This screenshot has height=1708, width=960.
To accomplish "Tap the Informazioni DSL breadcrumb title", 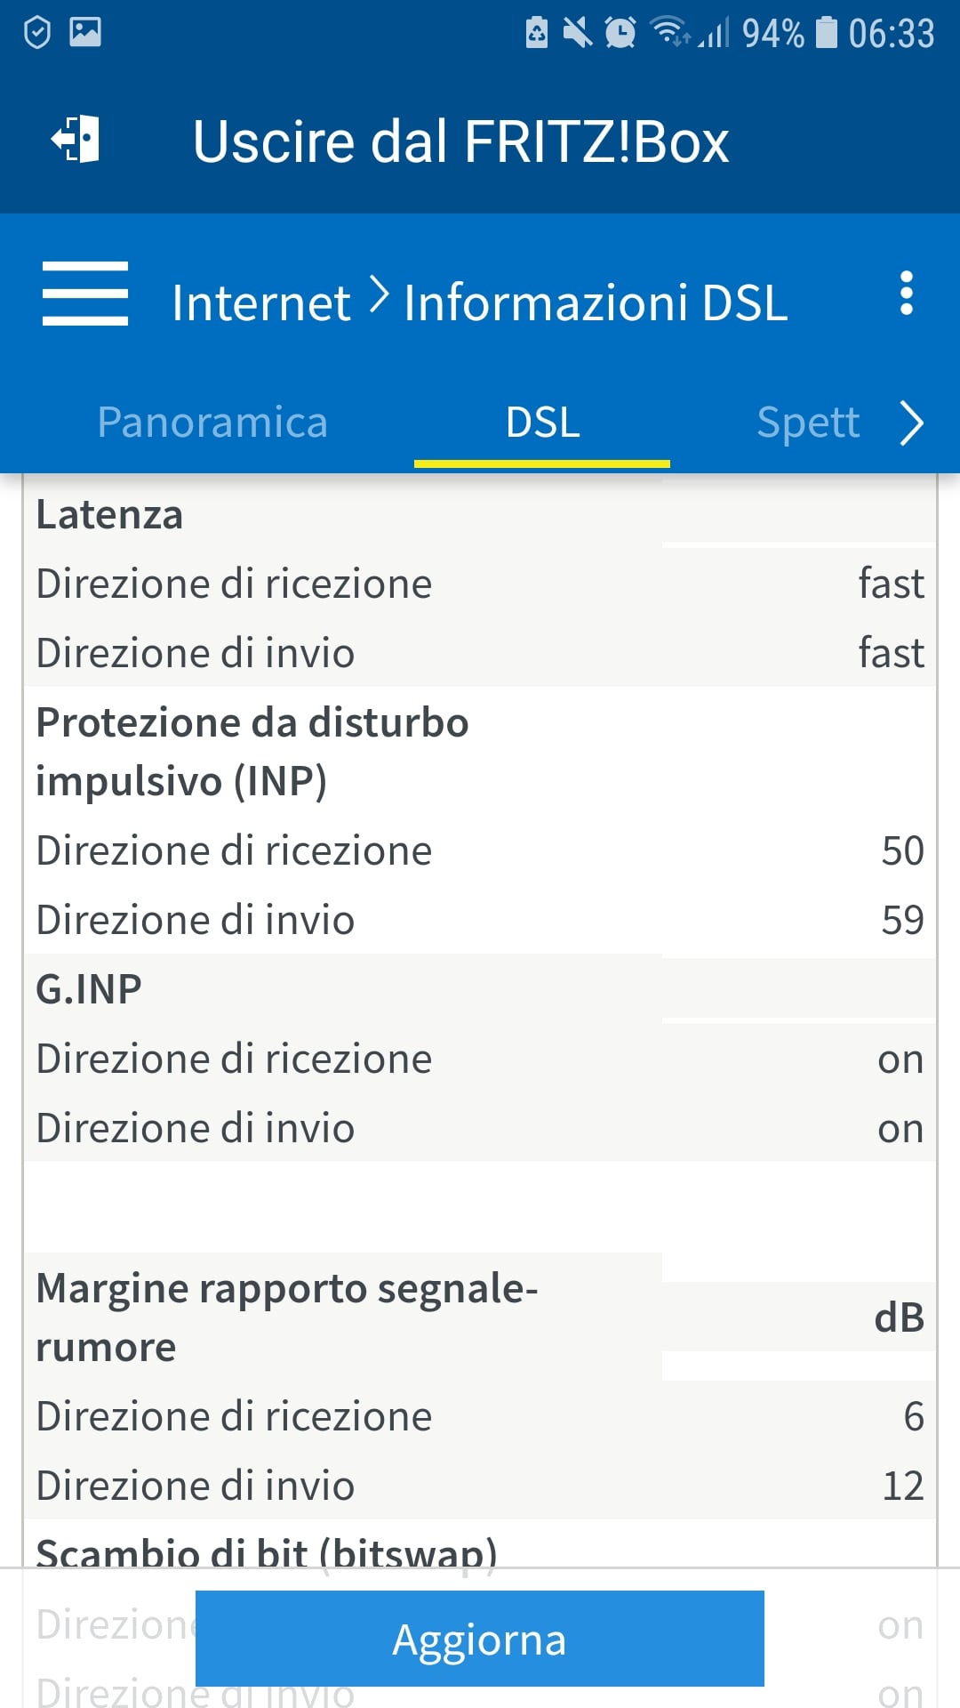I will [x=596, y=302].
